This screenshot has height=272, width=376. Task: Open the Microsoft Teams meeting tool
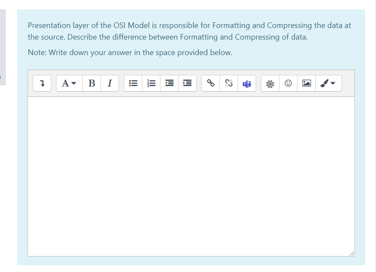(x=247, y=83)
